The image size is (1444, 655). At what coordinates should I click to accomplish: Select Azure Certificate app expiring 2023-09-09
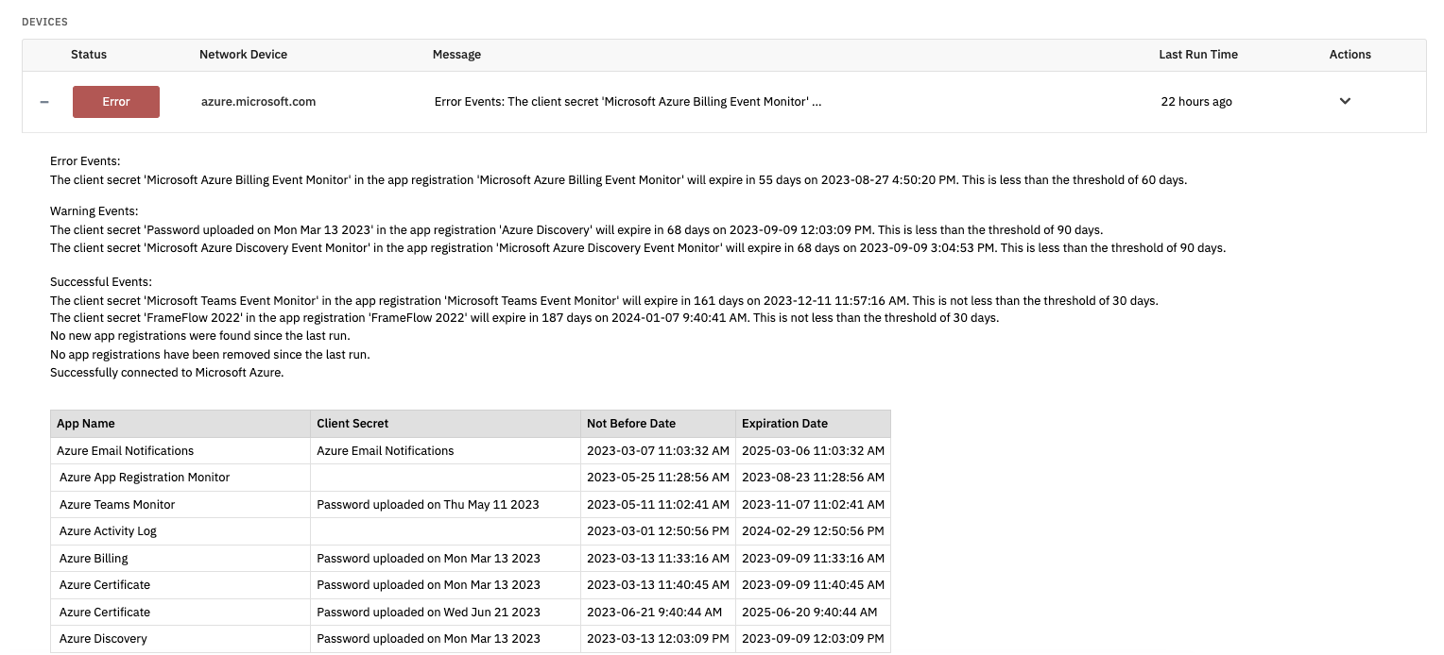click(x=105, y=585)
